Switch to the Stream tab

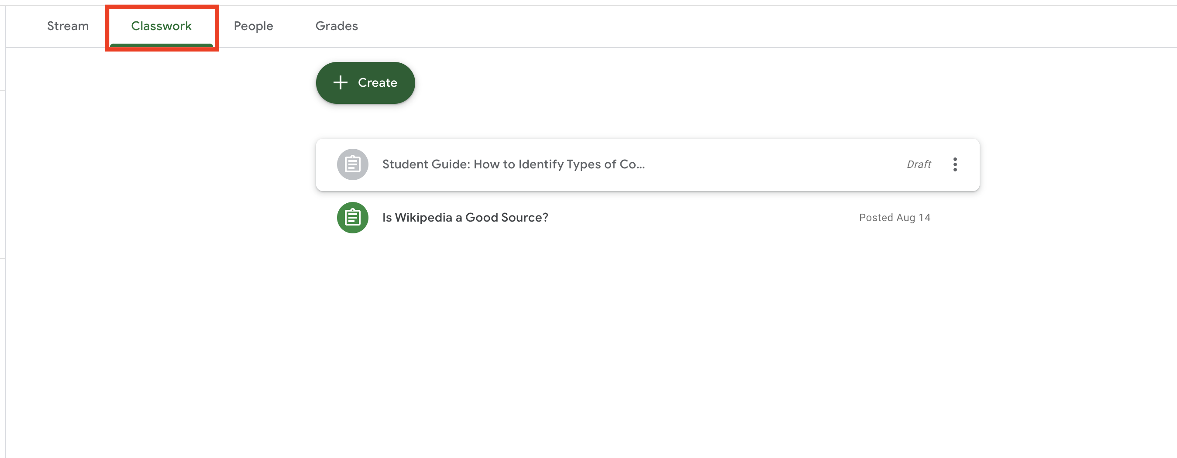[x=68, y=26]
